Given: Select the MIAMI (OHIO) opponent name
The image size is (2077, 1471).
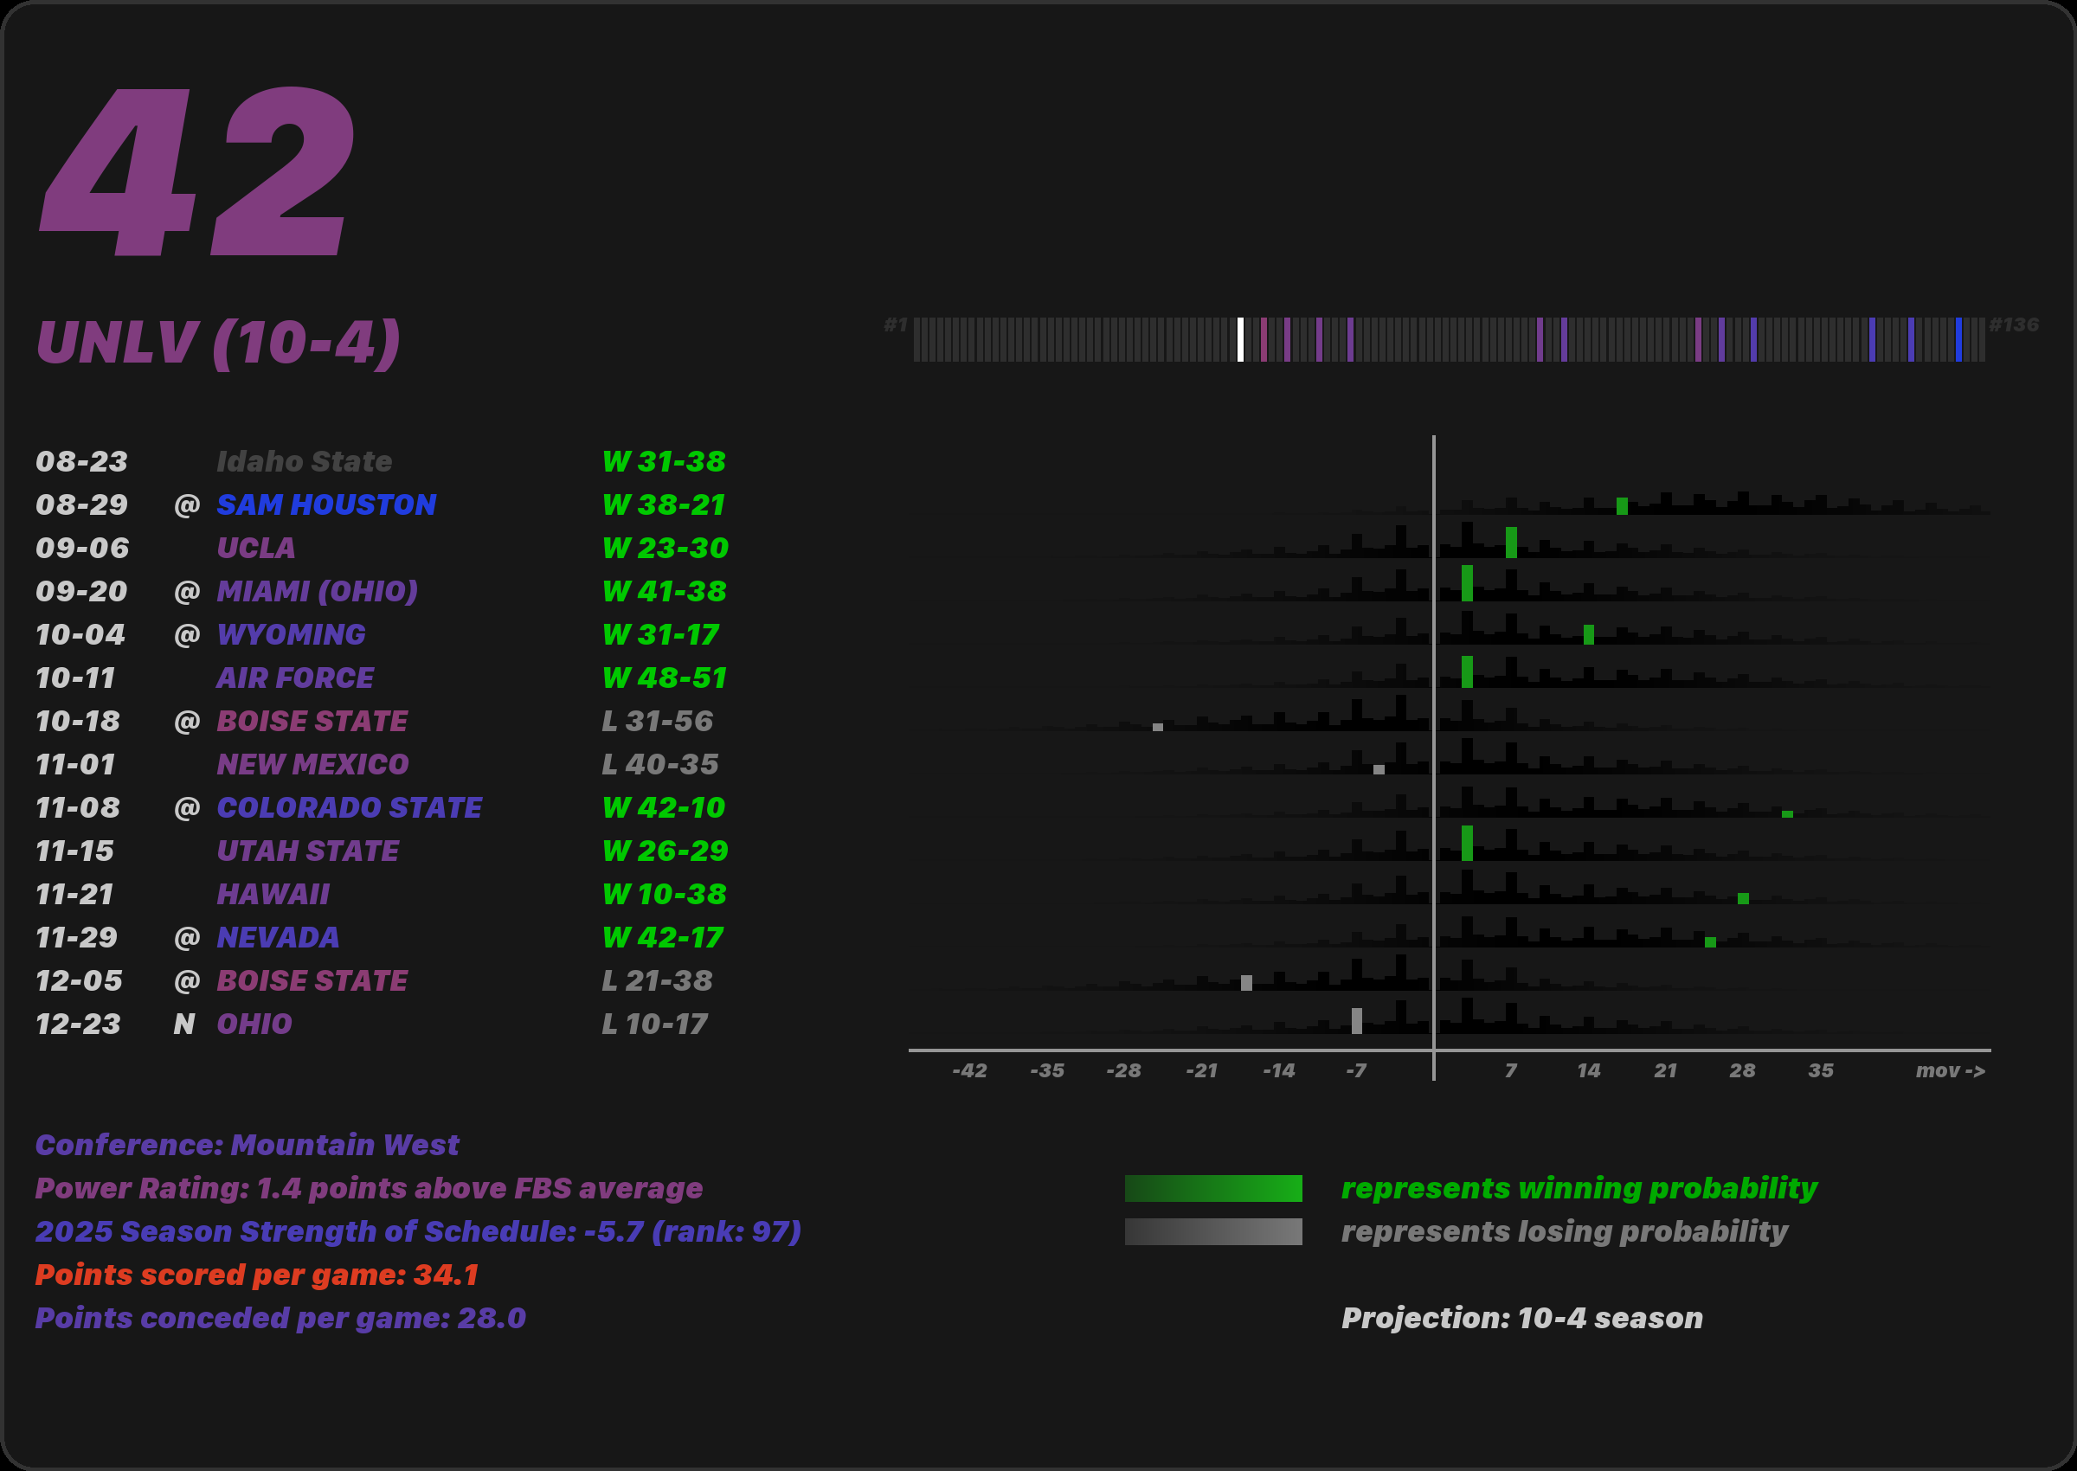Looking at the screenshot, I should coord(317,592).
